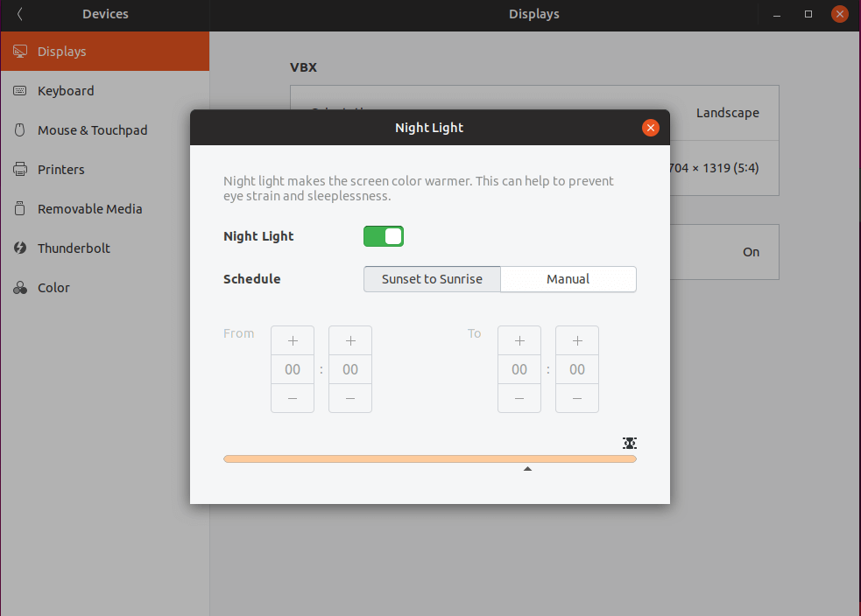The width and height of the screenshot is (861, 616).
Task: Open Keyboard settings in the sidebar
Action: (66, 91)
